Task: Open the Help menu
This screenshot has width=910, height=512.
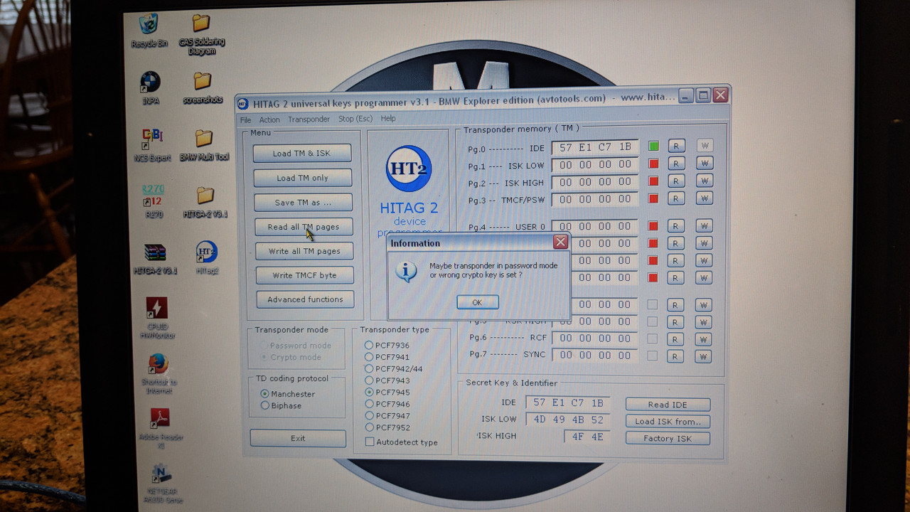Action: tap(388, 119)
